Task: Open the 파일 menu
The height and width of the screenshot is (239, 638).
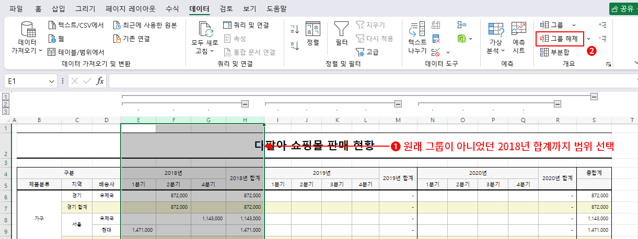Action: tap(16, 8)
